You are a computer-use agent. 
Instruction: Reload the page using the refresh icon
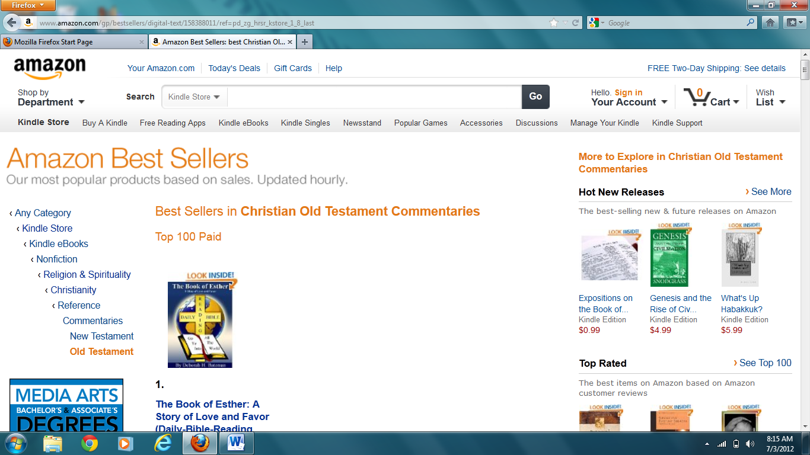(x=575, y=23)
